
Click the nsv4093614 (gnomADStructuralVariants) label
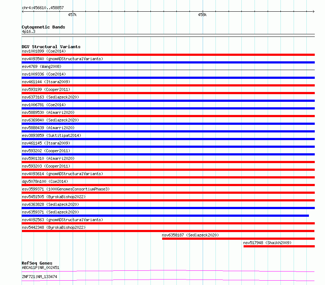[x=62, y=174]
